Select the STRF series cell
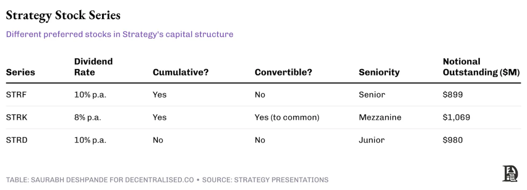Viewport: 527px width, 190px height. coord(16,95)
